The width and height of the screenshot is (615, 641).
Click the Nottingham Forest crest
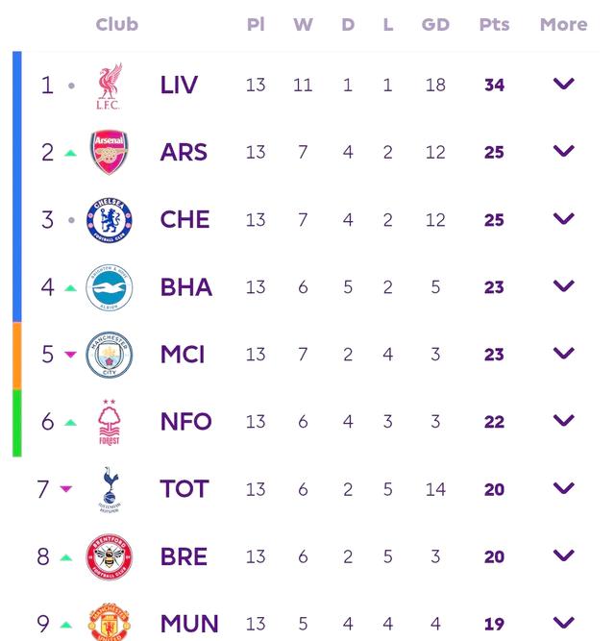(109, 422)
